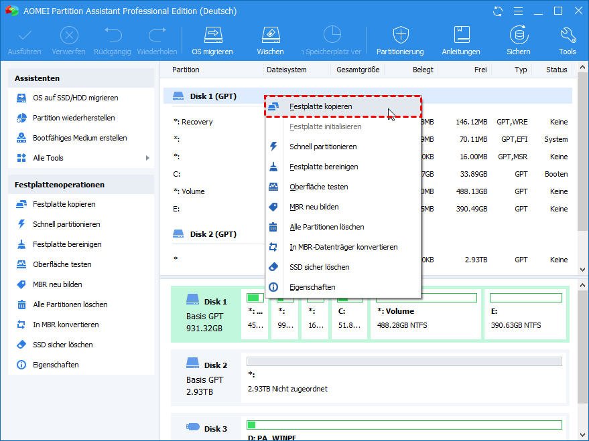The height and width of the screenshot is (441, 589).
Task: Select the 2.93TB Nicht zugeordnet block
Action: [404, 377]
